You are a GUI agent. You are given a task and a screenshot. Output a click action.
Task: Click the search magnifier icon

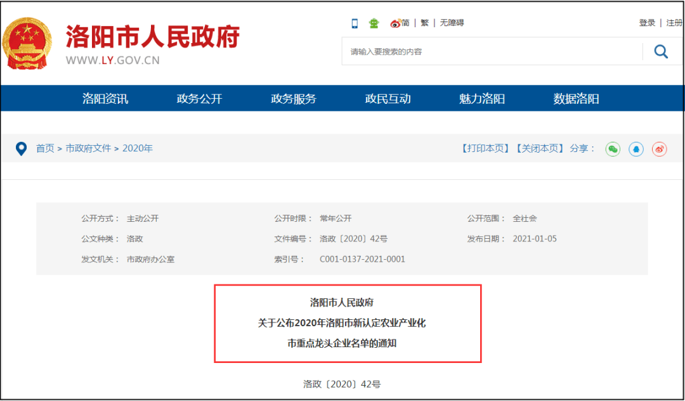[661, 51]
